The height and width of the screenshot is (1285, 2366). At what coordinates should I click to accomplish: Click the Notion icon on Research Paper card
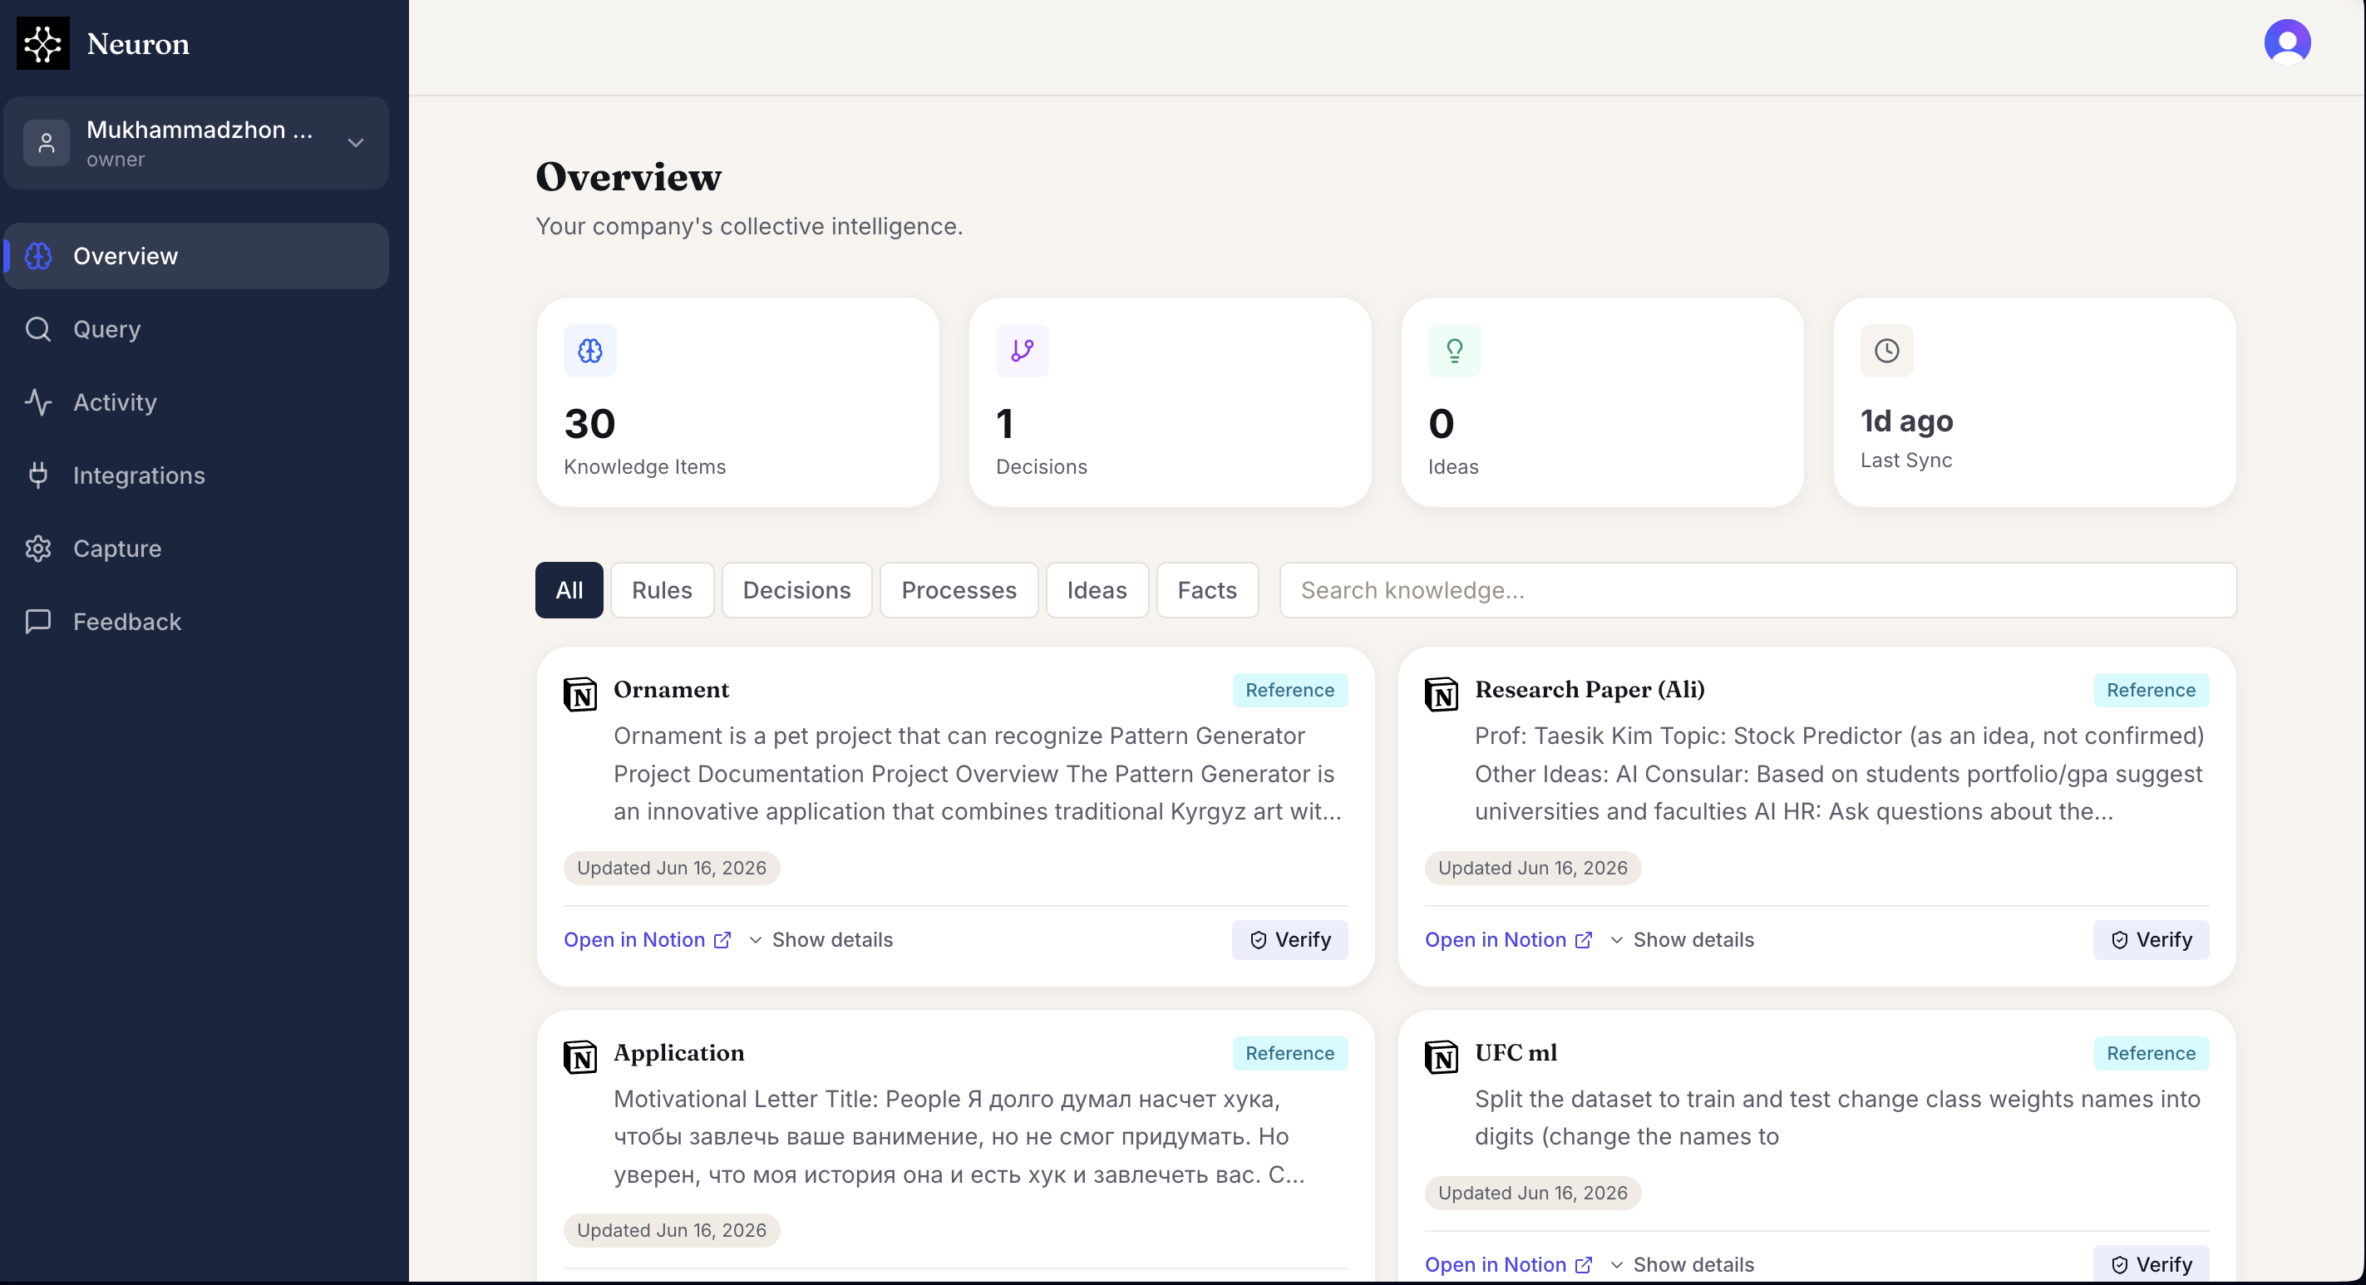click(x=1441, y=694)
